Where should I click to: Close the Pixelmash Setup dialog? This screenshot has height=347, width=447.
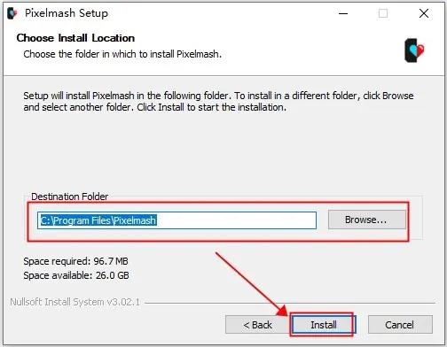pos(424,13)
